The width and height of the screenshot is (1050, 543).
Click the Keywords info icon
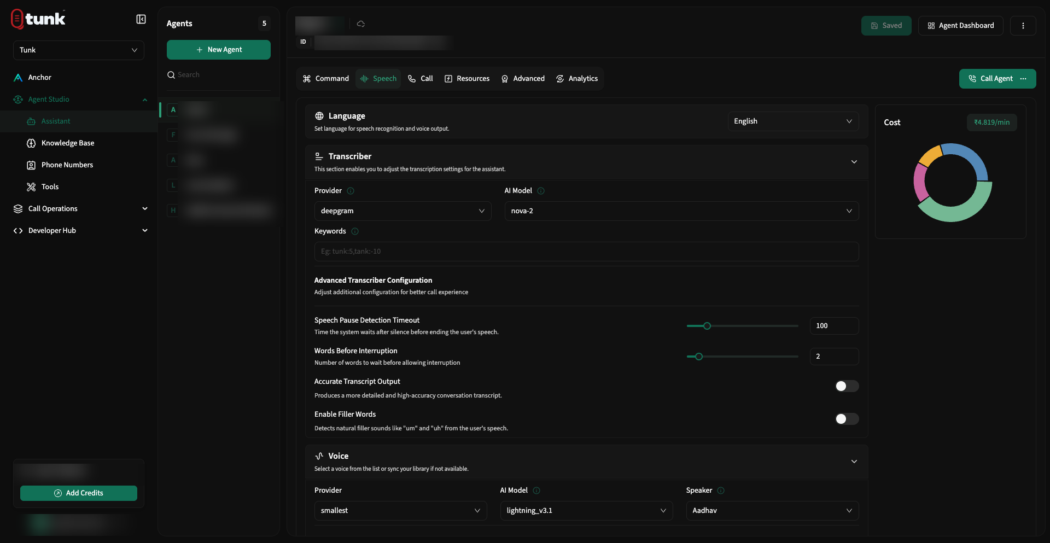355,231
